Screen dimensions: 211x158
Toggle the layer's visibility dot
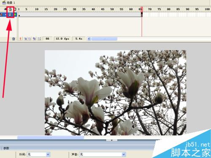point(5,15)
